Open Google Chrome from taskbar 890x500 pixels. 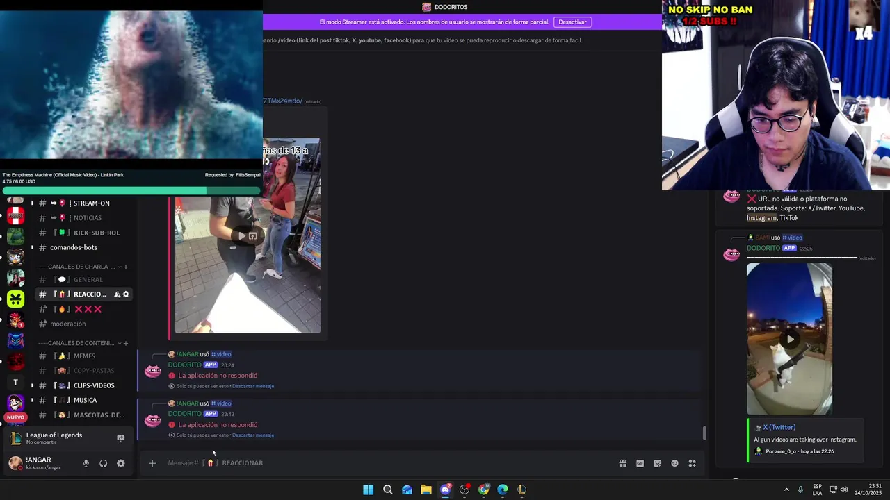coord(484,490)
